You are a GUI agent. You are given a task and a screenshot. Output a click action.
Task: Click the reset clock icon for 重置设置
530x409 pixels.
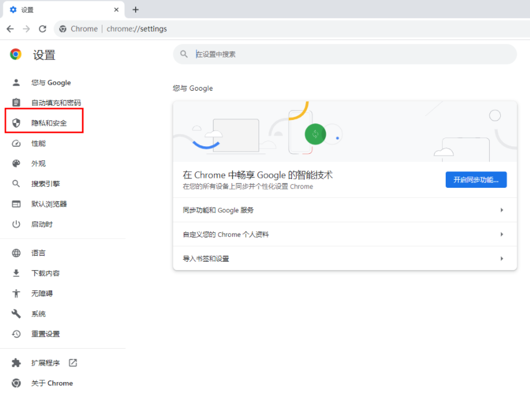16,334
